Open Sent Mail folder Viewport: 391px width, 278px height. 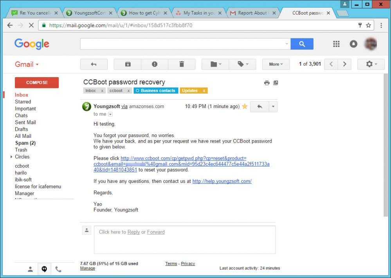25,122
